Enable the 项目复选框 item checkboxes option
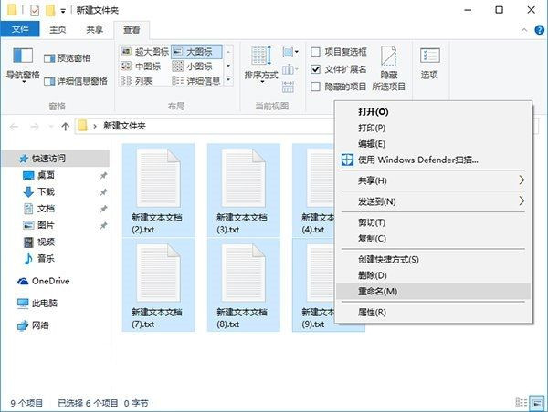The image size is (548, 412). pos(316,52)
